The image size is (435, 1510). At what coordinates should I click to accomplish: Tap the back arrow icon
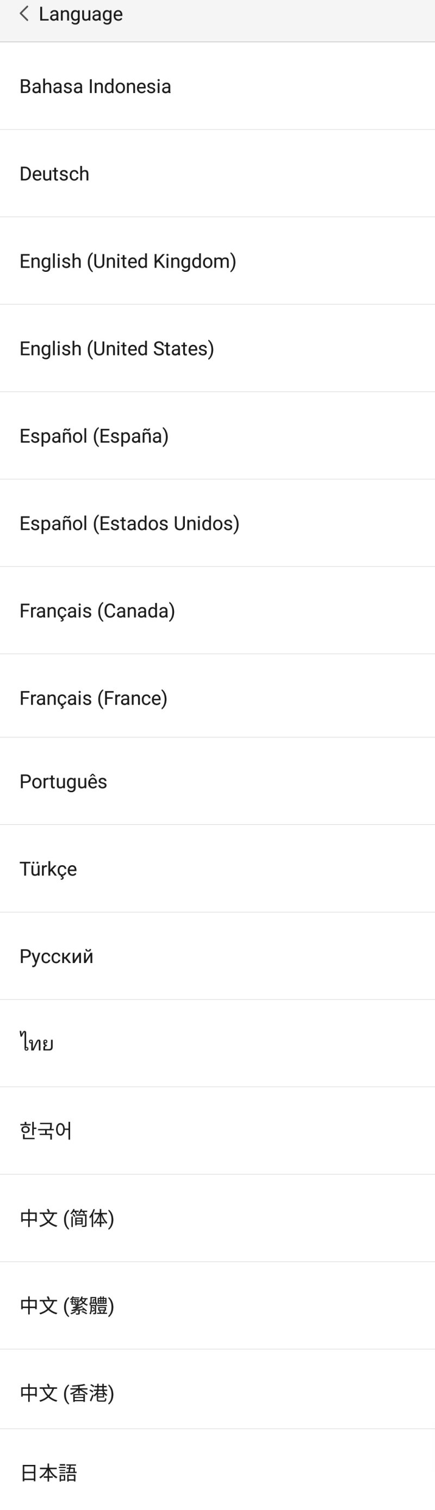(x=24, y=14)
